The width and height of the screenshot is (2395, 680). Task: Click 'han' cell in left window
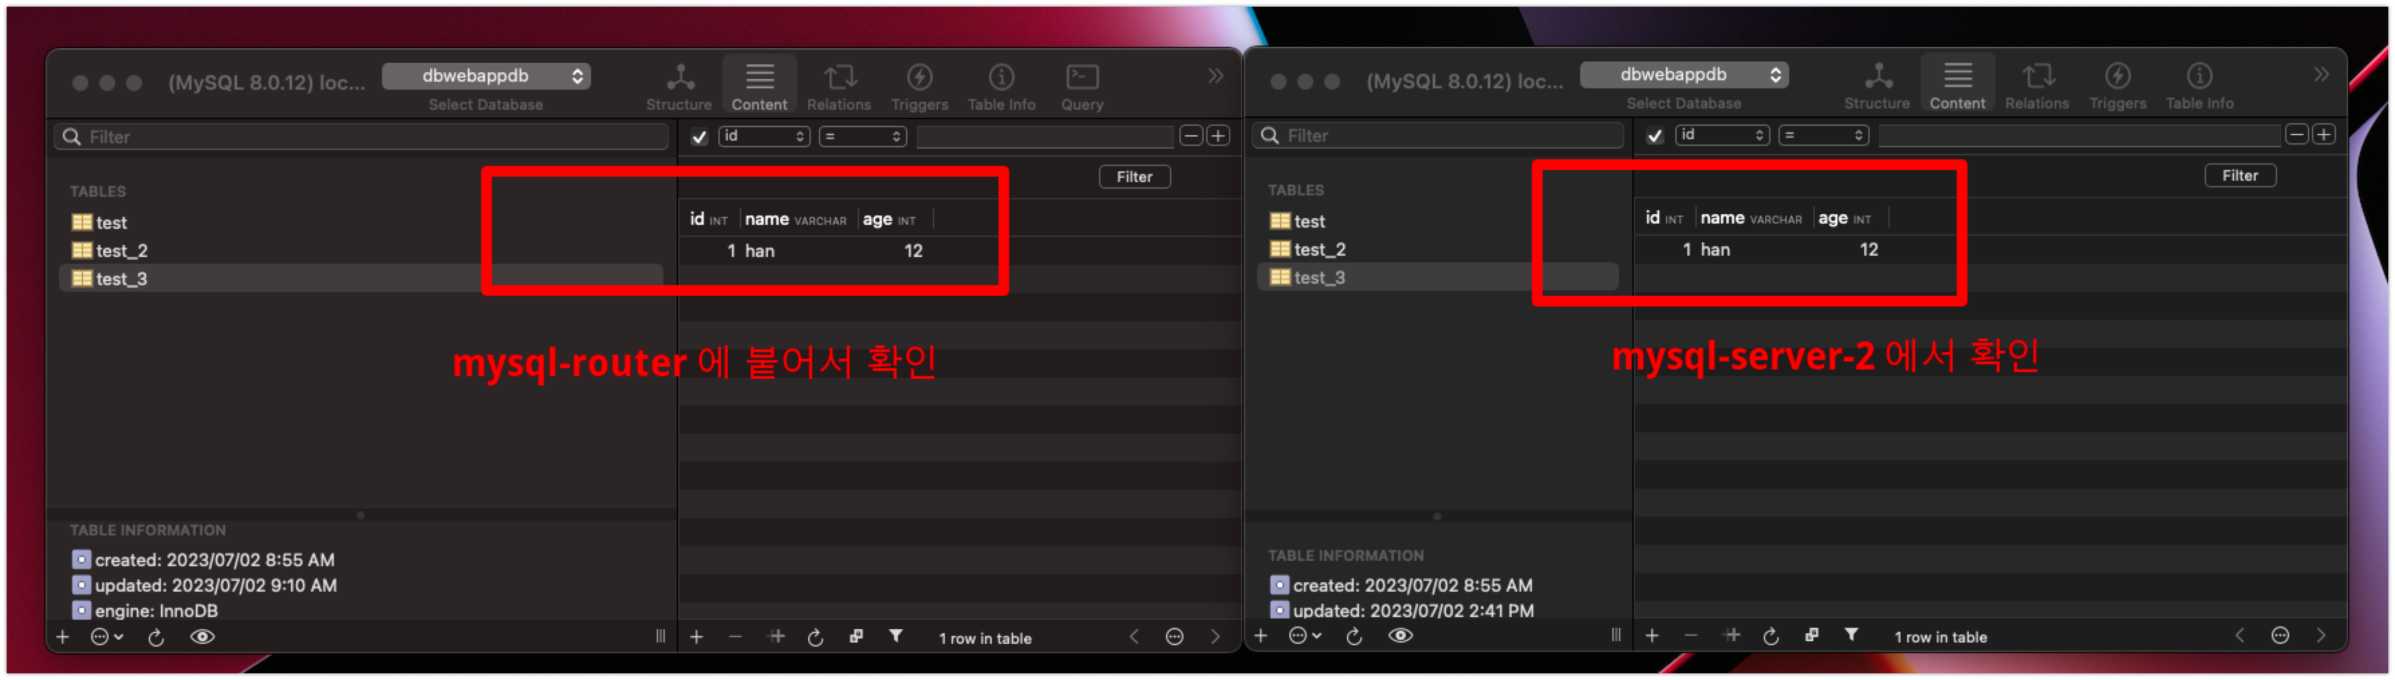point(760,251)
